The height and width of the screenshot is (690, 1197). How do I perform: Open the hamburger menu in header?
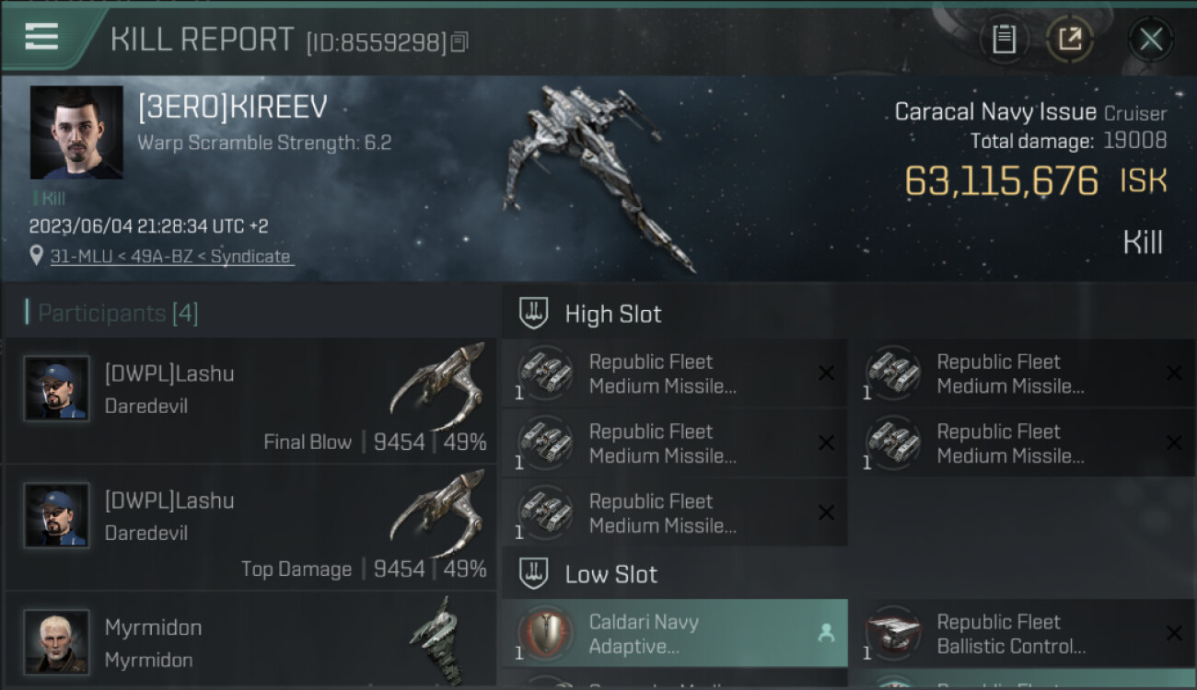(x=42, y=37)
